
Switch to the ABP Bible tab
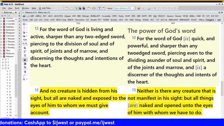point(32,16)
